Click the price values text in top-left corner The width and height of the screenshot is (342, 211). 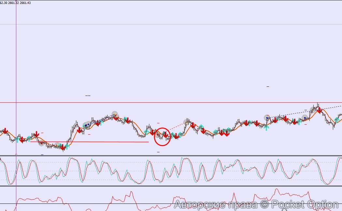(x=15, y=3)
